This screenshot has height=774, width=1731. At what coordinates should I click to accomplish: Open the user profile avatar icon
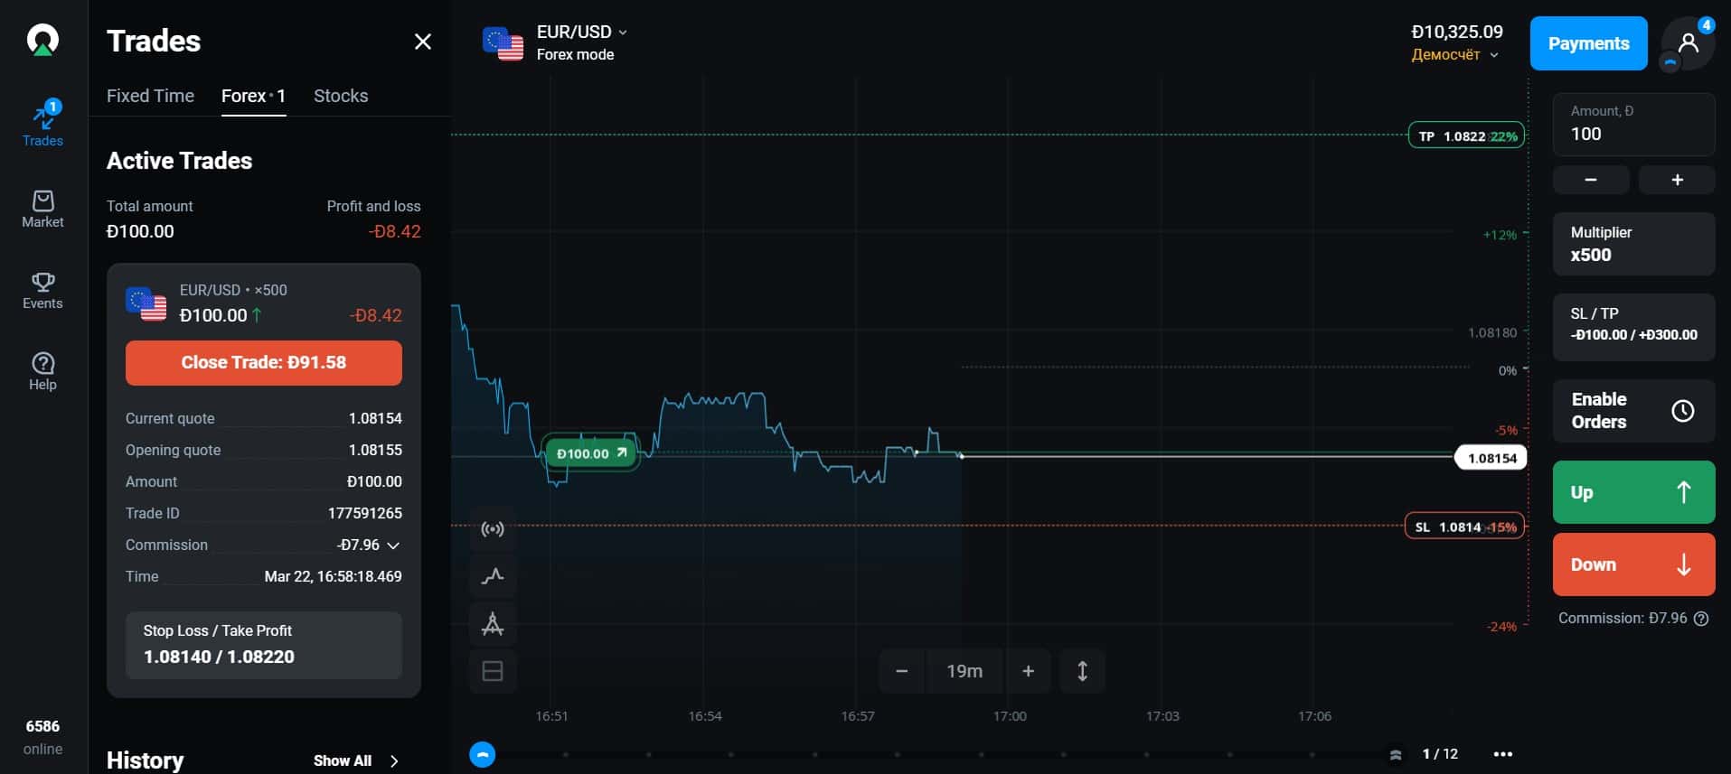click(x=1688, y=43)
